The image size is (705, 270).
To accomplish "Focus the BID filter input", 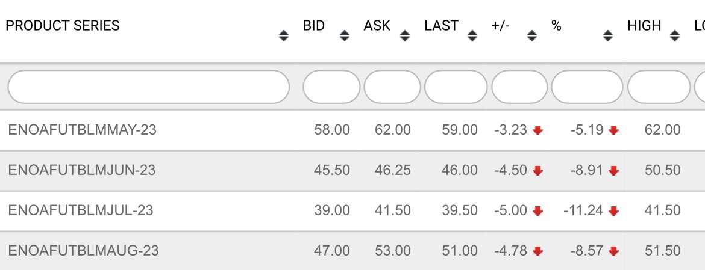I will point(331,87).
